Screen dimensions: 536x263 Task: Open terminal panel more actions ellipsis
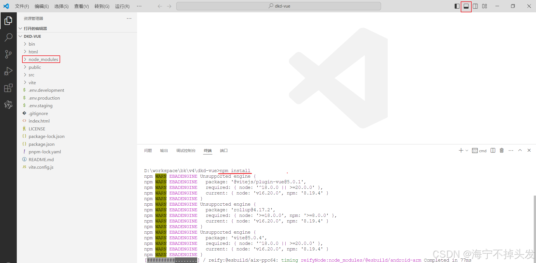[x=511, y=151]
